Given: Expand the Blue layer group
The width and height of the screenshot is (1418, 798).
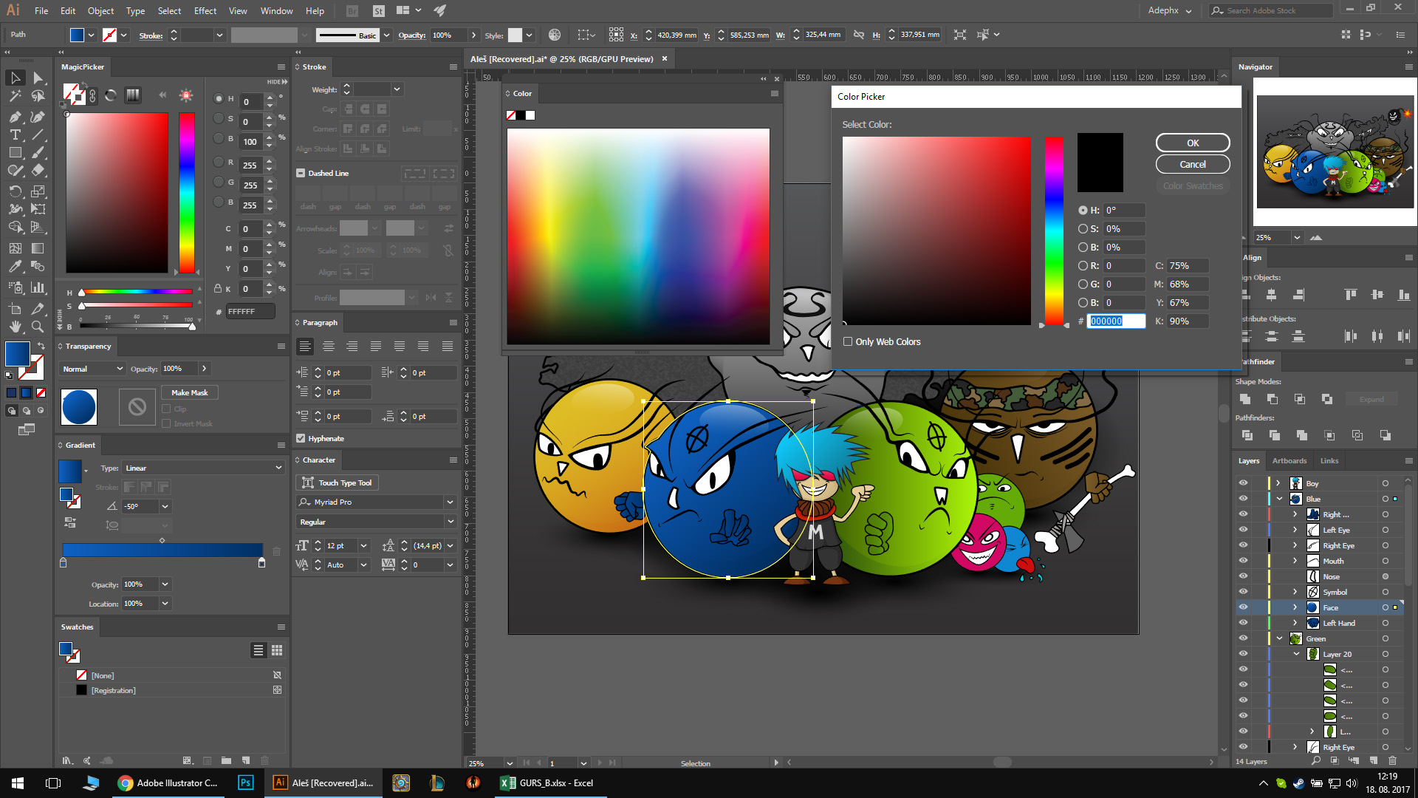Looking at the screenshot, I should (1278, 499).
